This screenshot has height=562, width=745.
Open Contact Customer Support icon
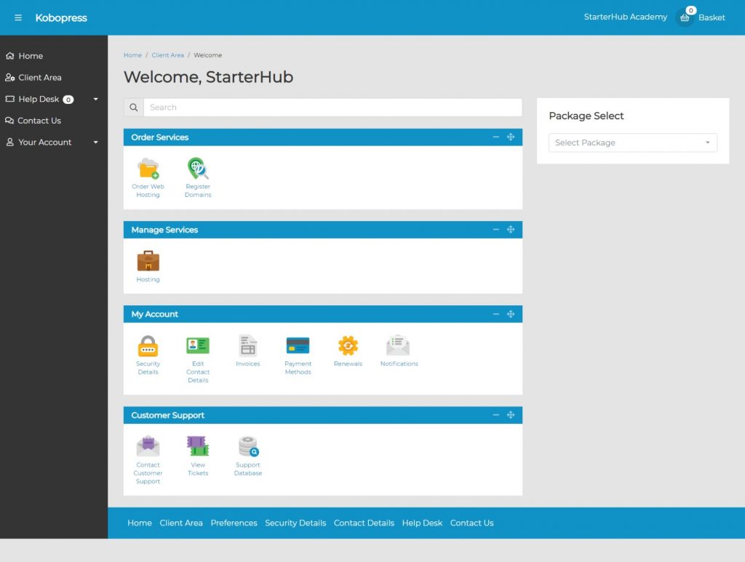[148, 446]
